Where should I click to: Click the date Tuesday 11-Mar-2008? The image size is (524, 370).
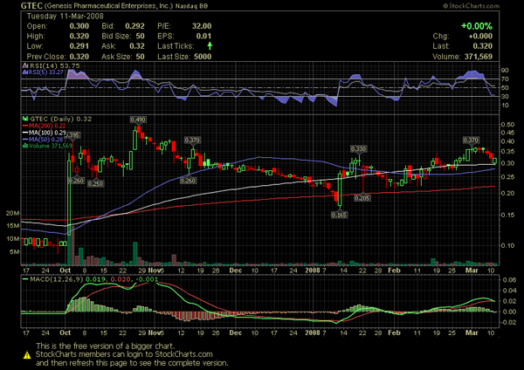pos(65,16)
